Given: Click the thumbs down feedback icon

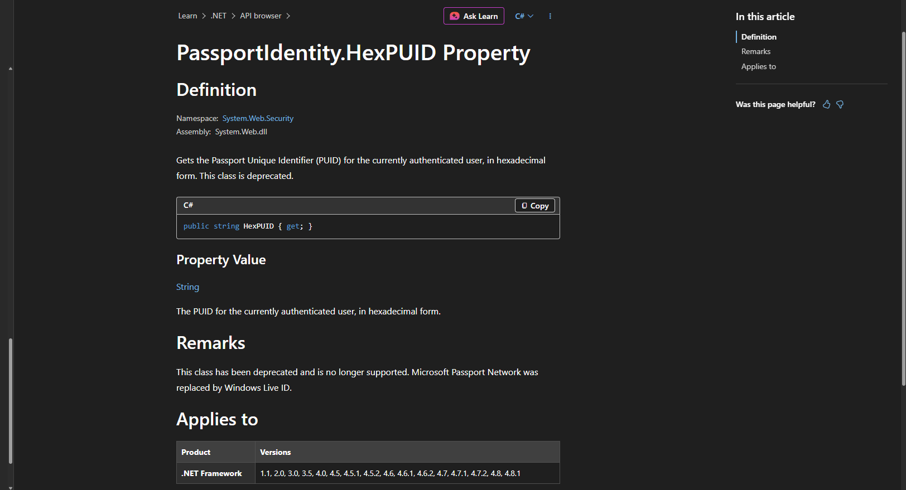Looking at the screenshot, I should [x=840, y=104].
